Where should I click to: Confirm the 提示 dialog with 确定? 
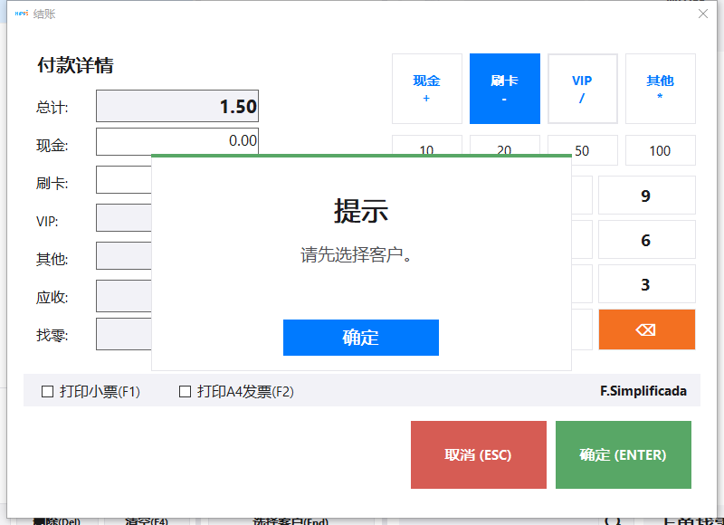(360, 338)
